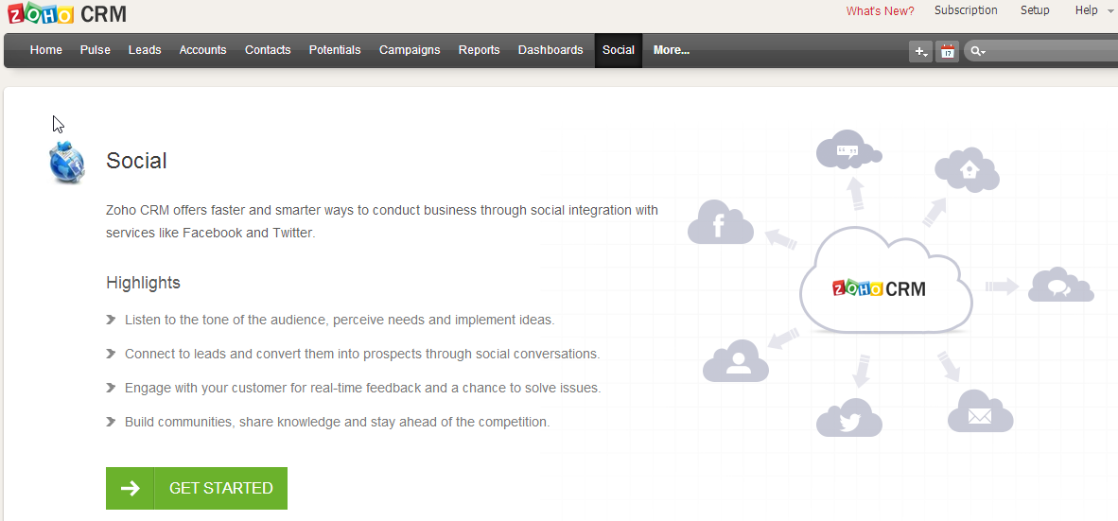This screenshot has width=1118, height=521.
Task: Click the central Zoho CRM cloud
Action: pos(885,280)
